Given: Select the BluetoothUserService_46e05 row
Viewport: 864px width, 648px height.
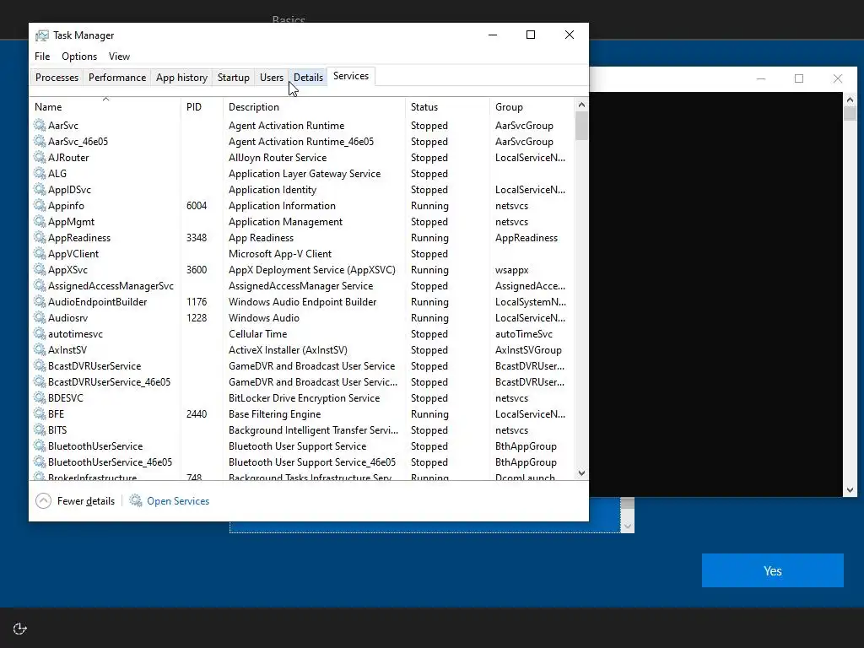Looking at the screenshot, I should click(x=302, y=462).
